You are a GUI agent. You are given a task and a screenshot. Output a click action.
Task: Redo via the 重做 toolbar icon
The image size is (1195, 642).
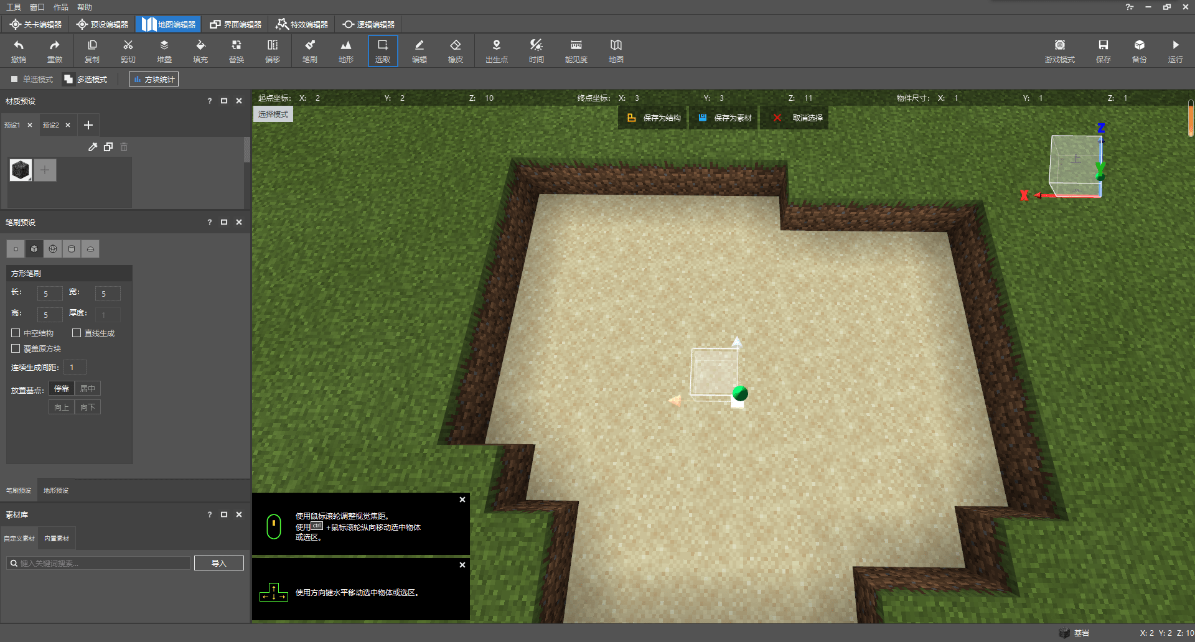[x=55, y=51]
